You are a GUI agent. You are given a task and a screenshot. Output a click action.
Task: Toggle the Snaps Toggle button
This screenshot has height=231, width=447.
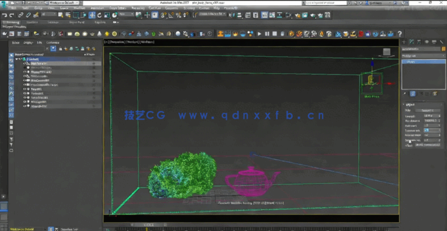(x=163, y=15)
